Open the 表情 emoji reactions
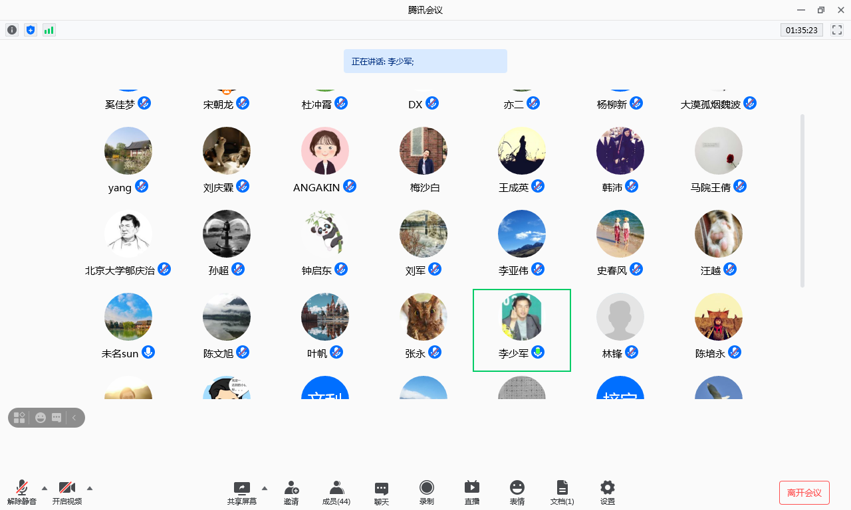 coord(517,493)
